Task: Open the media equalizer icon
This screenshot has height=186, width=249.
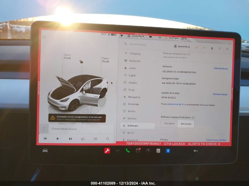Action: pos(95,139)
